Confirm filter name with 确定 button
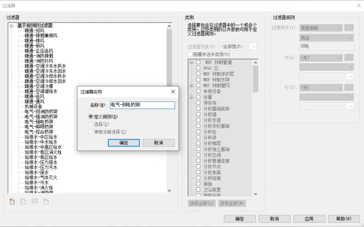The image size is (364, 227). click(124, 142)
